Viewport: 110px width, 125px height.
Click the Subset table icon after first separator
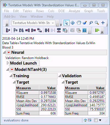[x=15, y=30]
